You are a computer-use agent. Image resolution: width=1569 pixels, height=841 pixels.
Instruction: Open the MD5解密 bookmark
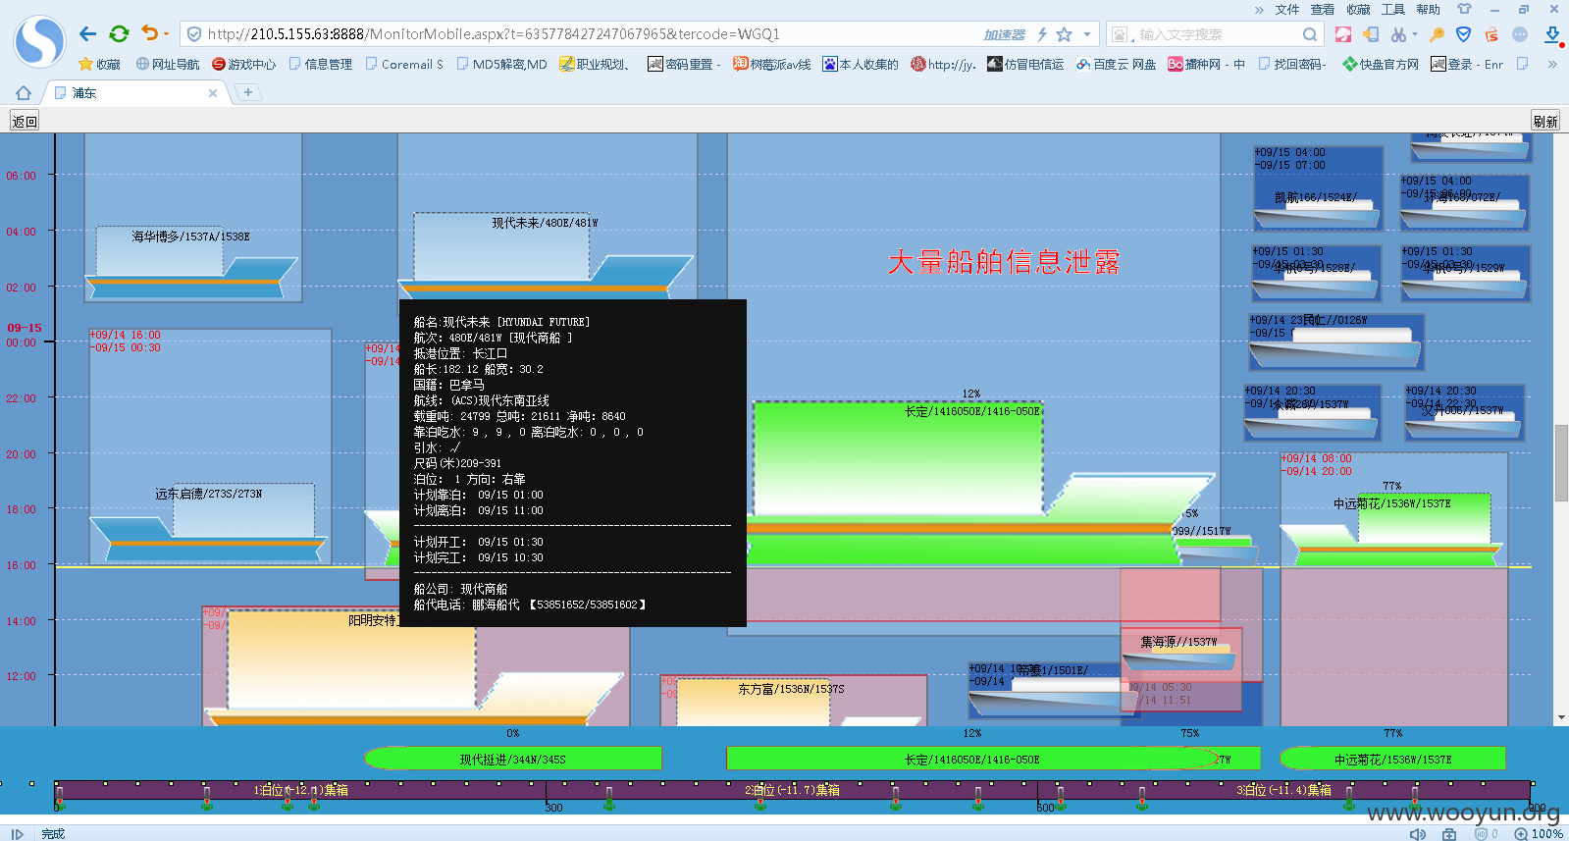pos(501,64)
